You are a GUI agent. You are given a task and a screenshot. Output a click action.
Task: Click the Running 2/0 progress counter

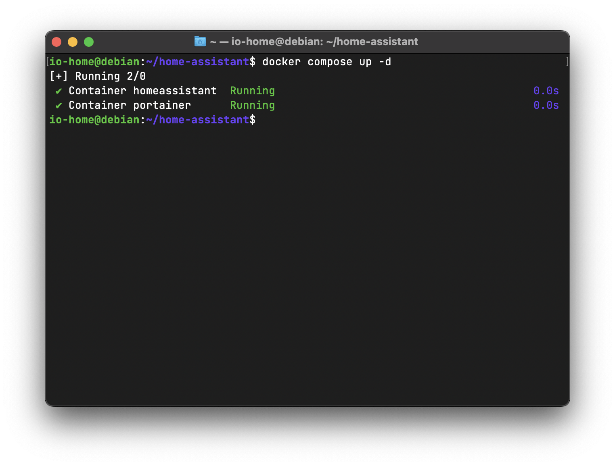[110, 76]
